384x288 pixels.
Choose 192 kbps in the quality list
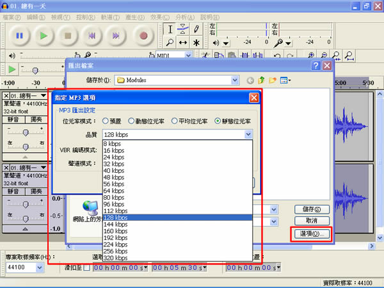pyautogui.click(x=177, y=237)
